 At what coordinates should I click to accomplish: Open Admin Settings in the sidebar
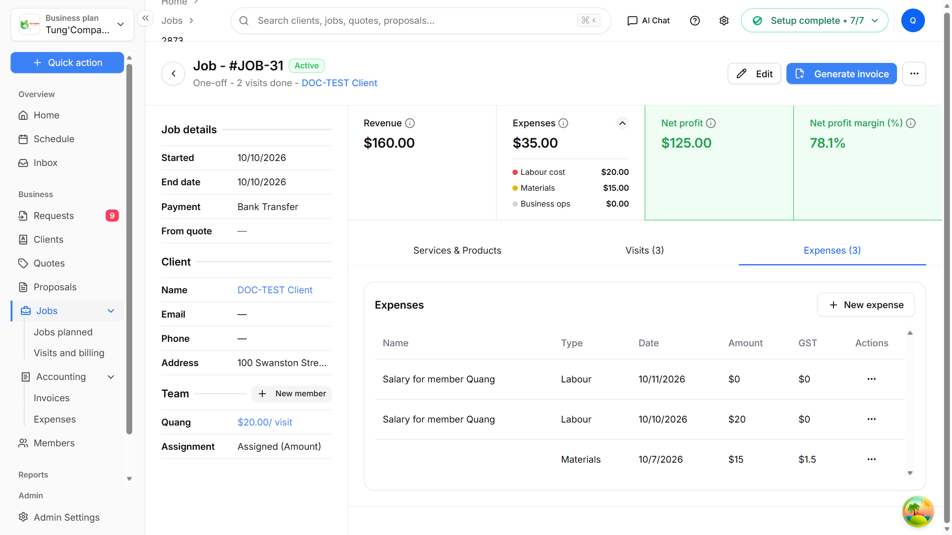(x=67, y=518)
